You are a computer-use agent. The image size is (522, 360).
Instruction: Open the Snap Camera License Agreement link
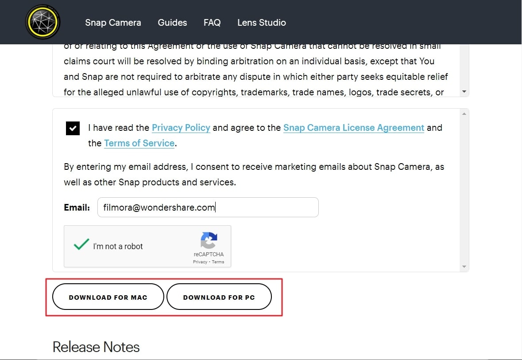[354, 128]
